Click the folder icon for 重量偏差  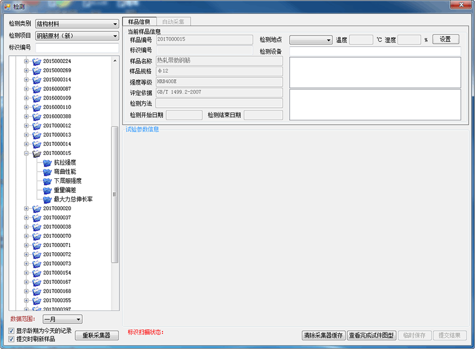click(48, 190)
